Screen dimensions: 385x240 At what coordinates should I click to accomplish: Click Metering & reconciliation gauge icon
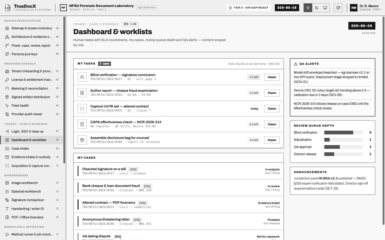7,89
